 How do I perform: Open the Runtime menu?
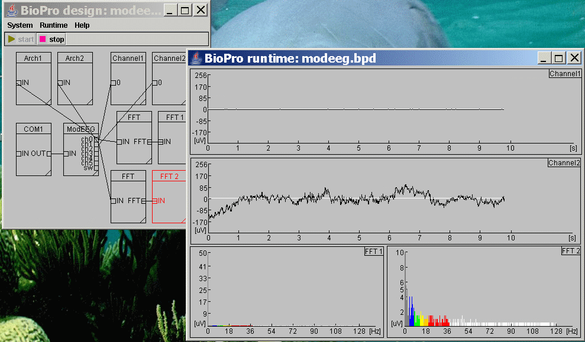[x=53, y=25]
